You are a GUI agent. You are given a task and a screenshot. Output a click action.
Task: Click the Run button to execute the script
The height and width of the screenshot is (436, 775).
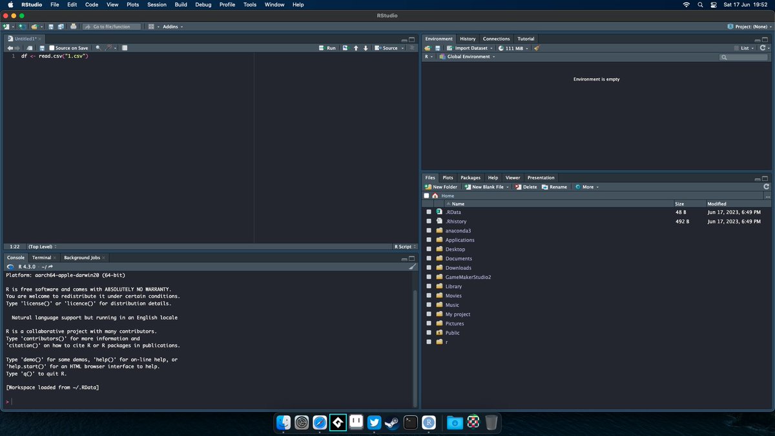[329, 48]
